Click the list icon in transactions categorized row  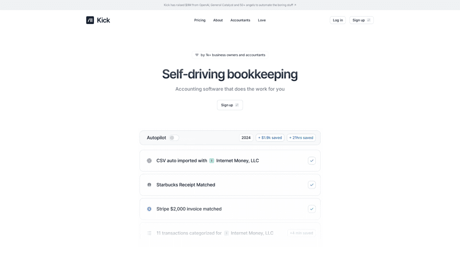tap(149, 233)
